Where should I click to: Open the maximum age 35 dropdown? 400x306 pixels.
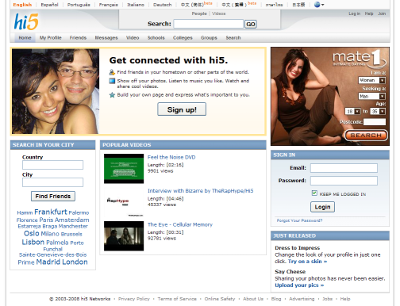tap(378, 112)
